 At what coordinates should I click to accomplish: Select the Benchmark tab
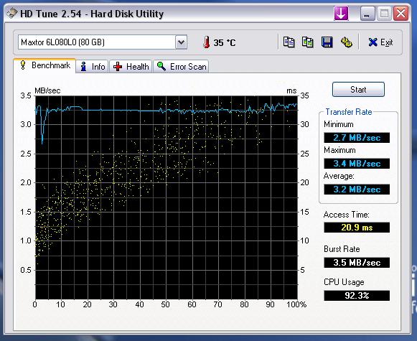point(44,65)
